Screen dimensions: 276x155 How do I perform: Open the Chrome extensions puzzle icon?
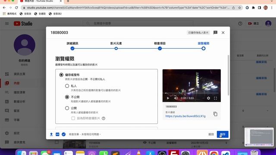tap(253, 8)
